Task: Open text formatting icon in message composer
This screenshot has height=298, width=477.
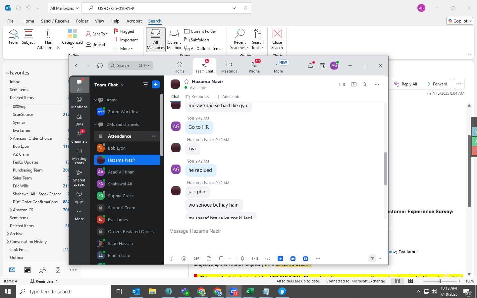Action: coord(171,259)
